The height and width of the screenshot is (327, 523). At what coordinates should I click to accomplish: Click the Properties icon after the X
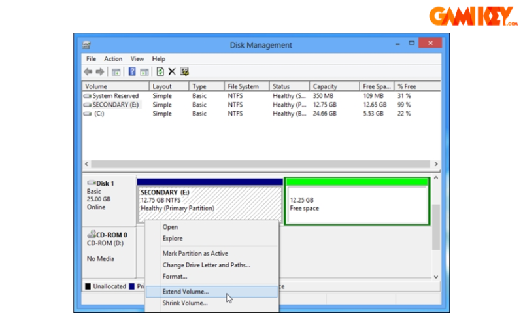(x=184, y=71)
